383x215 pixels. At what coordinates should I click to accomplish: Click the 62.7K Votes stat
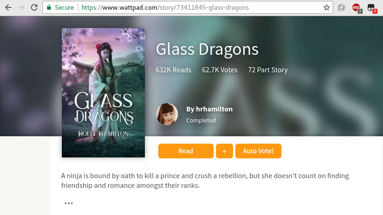coord(220,70)
